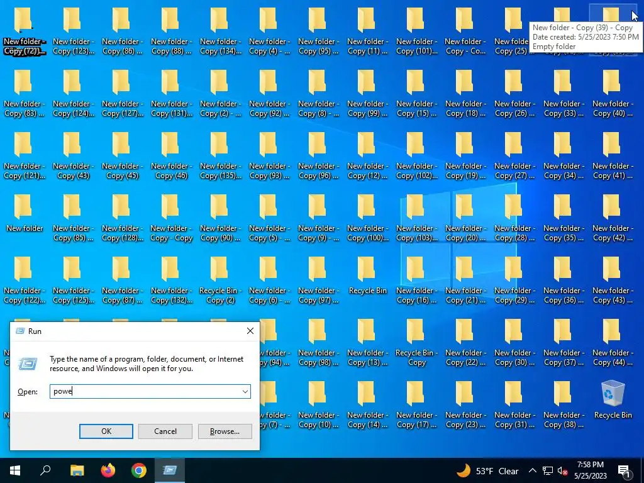The width and height of the screenshot is (644, 483).
Task: Select New folder - Copy (98) folder
Action: [x=318, y=343]
